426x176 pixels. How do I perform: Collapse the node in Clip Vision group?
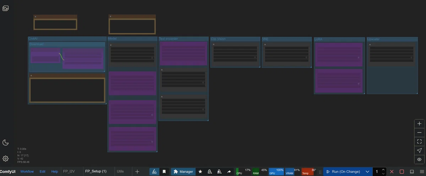click(214, 45)
